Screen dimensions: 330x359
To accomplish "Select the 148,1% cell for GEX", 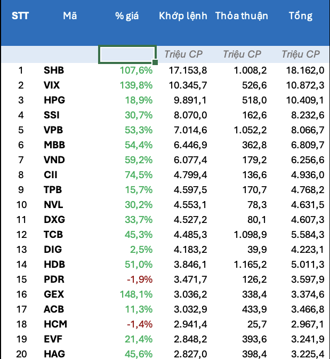I will [x=136, y=294].
